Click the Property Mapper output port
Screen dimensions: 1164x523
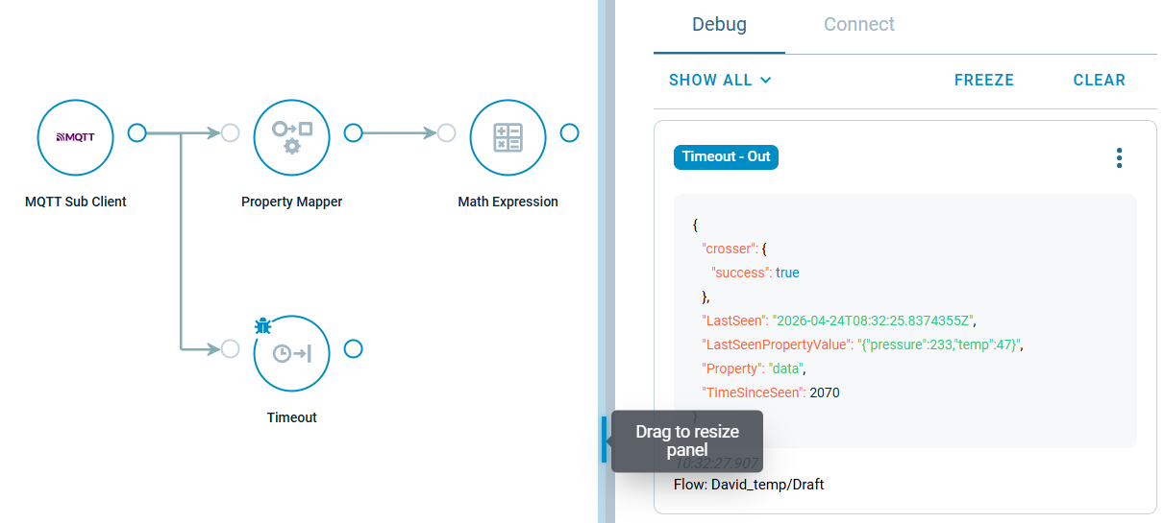353,132
